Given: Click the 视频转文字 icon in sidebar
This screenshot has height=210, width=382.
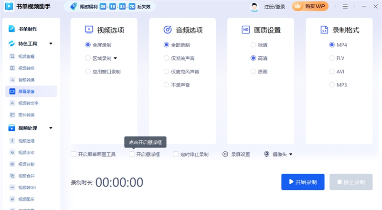Looking at the screenshot, I should [12, 103].
